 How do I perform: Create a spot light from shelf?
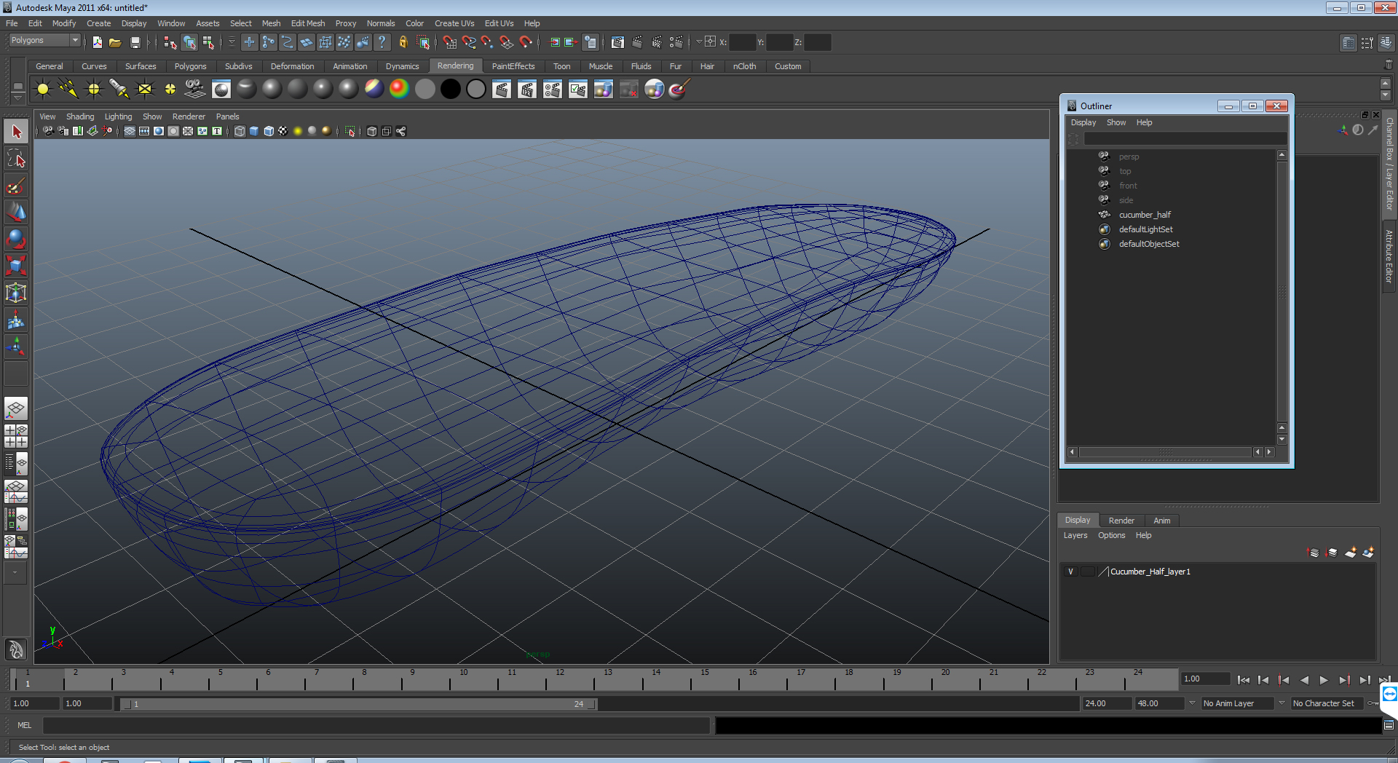coord(119,90)
